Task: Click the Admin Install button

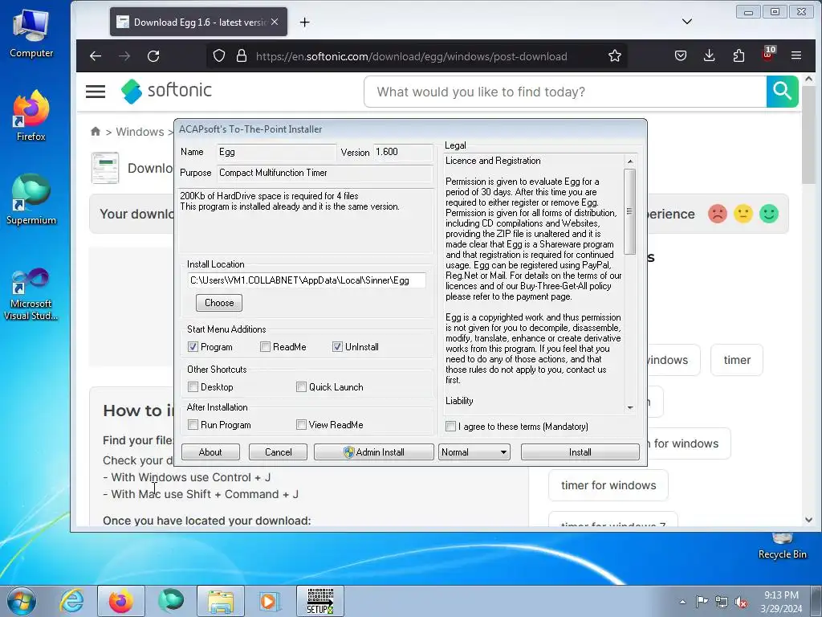Action: tap(374, 452)
